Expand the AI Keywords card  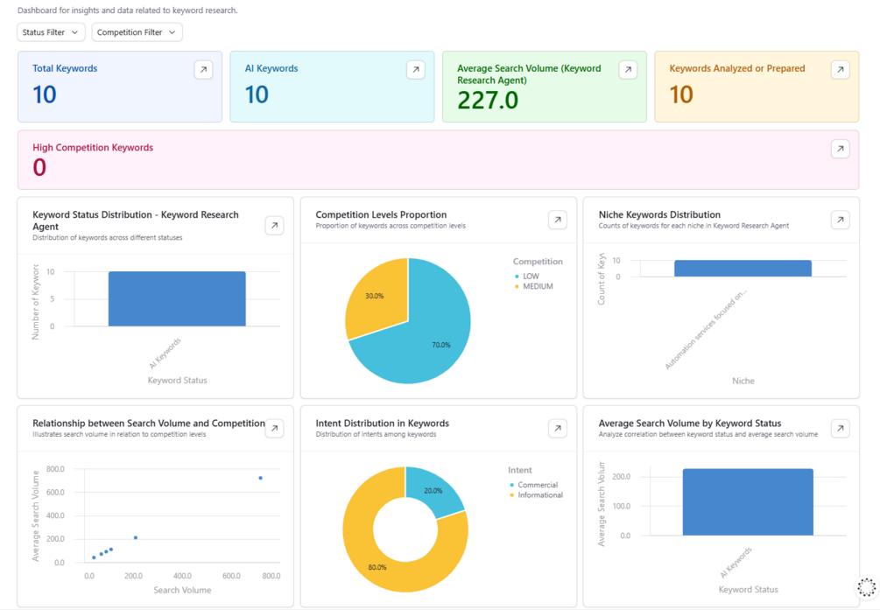point(415,70)
